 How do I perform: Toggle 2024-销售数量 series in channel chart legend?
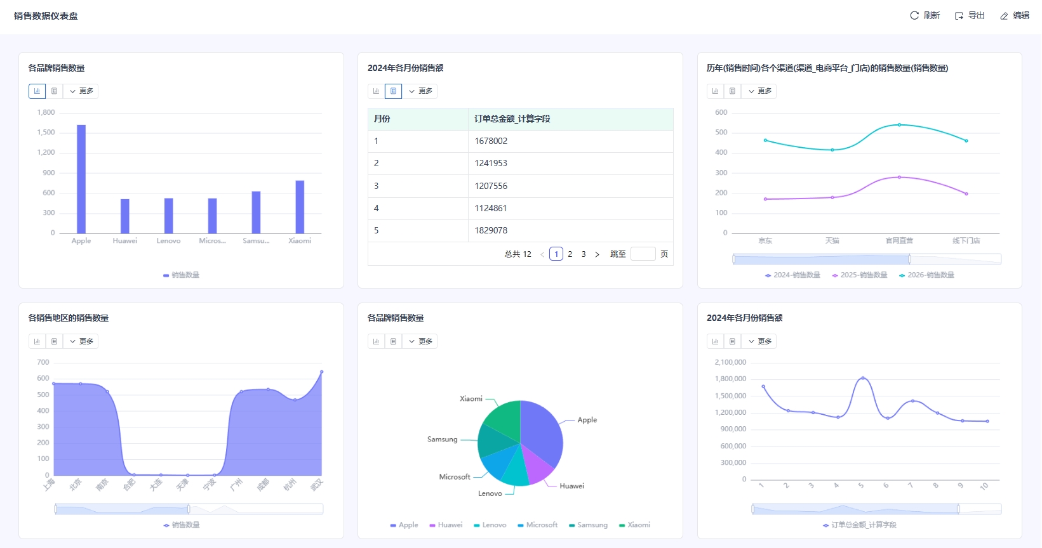[792, 275]
